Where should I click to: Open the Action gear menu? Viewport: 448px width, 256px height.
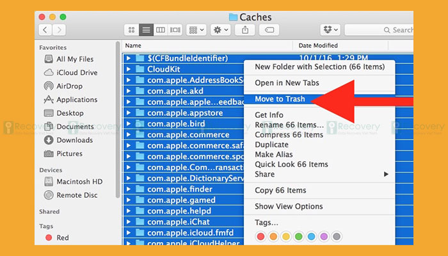[x=221, y=30]
